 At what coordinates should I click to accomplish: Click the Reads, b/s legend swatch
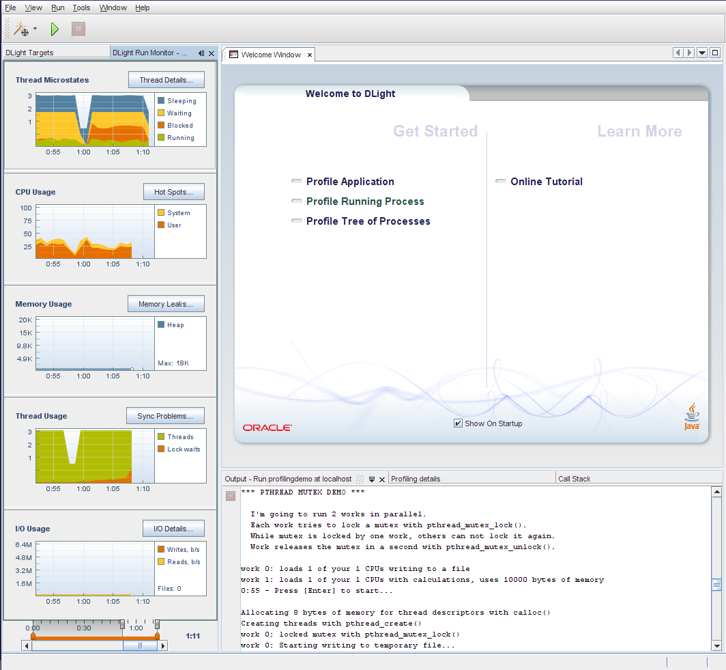click(x=161, y=561)
